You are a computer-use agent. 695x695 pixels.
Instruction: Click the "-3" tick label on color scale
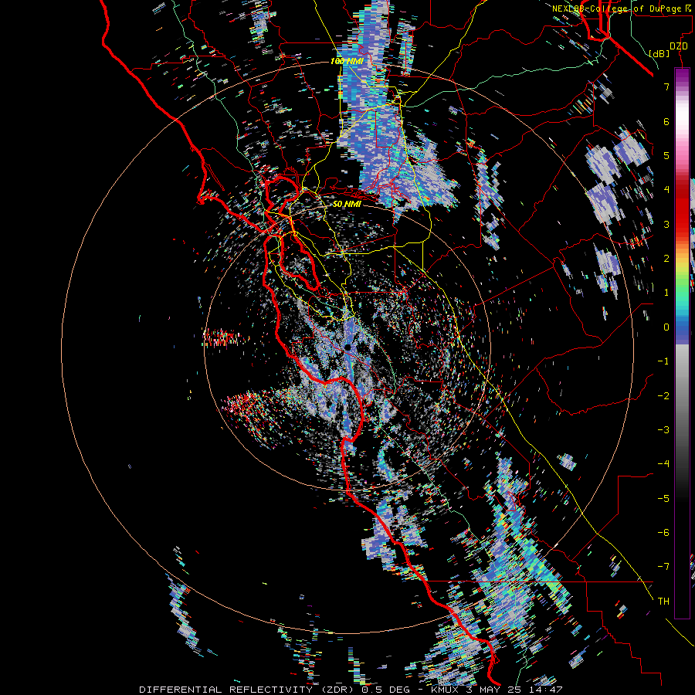tap(663, 429)
